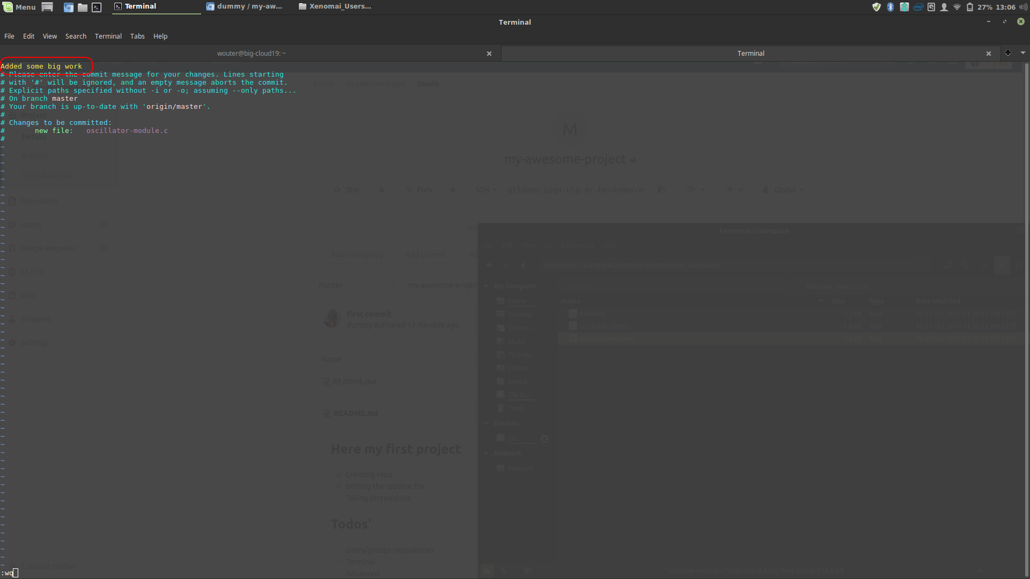Open the Intel graphics tray icon
Screen dimensions: 1030x579
coord(918,7)
